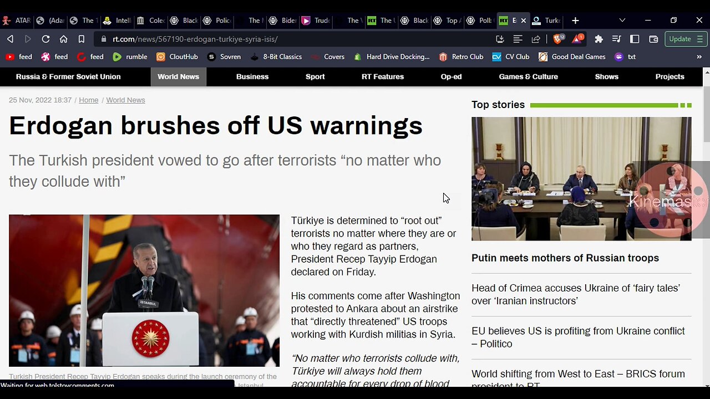Screen dimensions: 710x399
Task: Open the CloutHub bookmark
Action: coord(177,57)
